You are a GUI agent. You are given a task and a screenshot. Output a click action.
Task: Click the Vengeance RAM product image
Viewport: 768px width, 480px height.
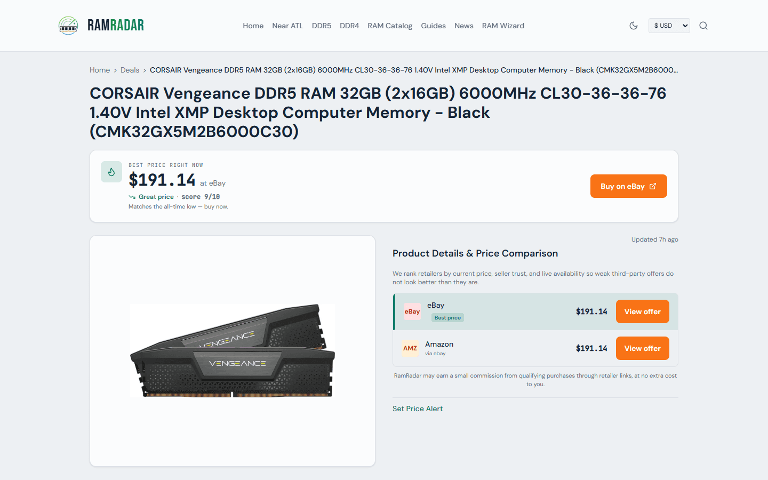(233, 351)
